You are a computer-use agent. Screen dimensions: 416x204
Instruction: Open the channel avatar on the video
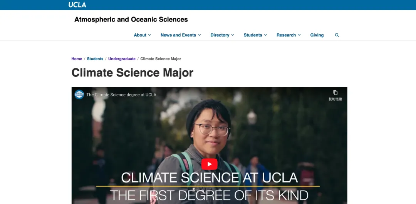(x=79, y=95)
